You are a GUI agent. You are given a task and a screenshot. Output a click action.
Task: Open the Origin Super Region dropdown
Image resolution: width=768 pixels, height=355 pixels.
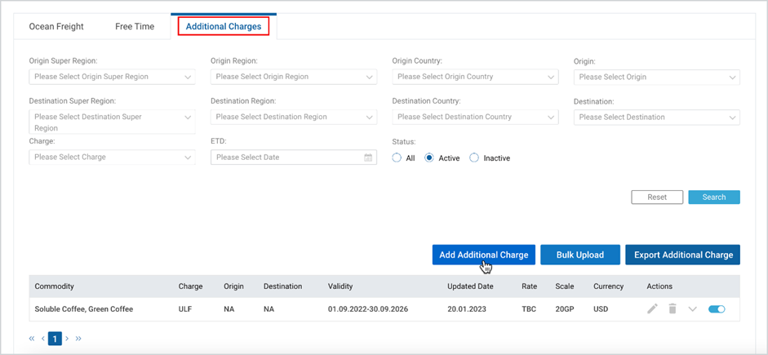[112, 77]
